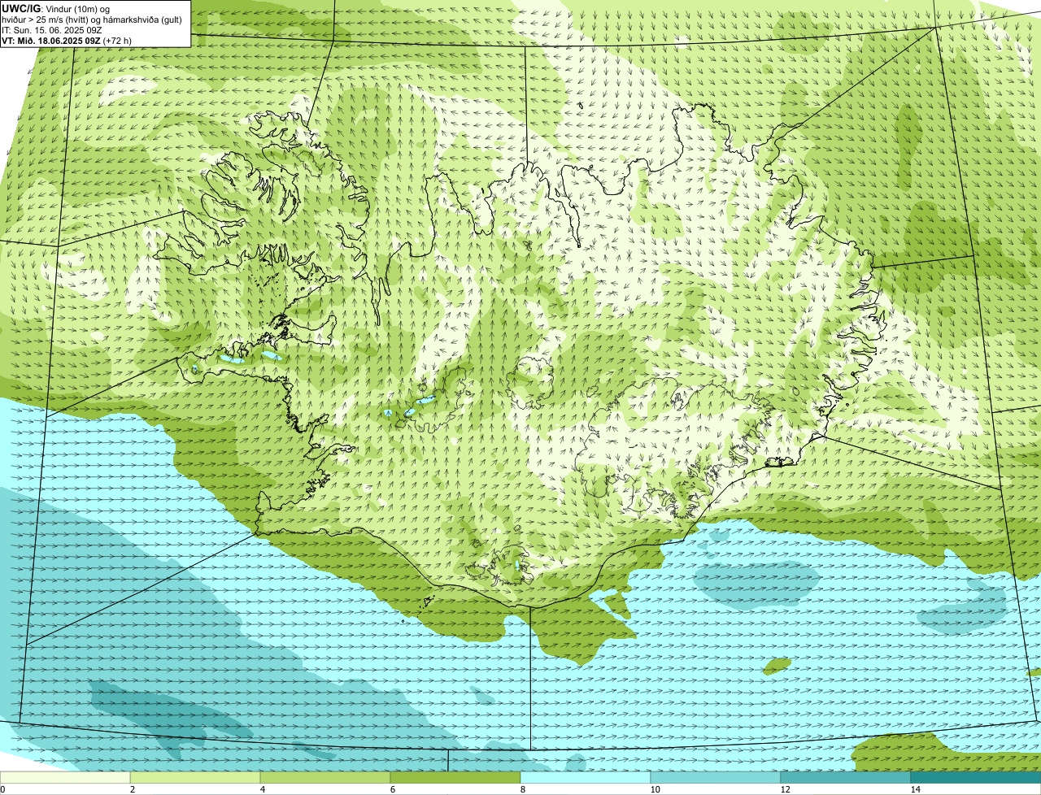Click the valid time "VT: Mið. 18.06.2025 09Z (+72 h)"
Viewport: 1041px width, 795px height.
tap(67, 40)
